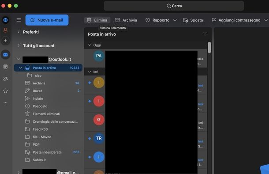
Task: Open the Rapporto dropdown arrow
Action: (x=175, y=20)
